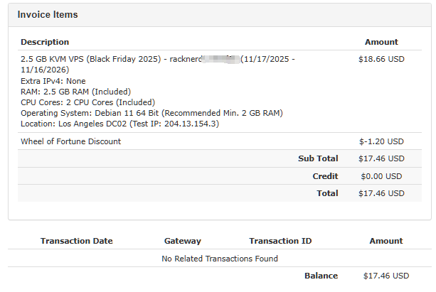Click the Los Angeles DC02 location line

(x=119, y=124)
